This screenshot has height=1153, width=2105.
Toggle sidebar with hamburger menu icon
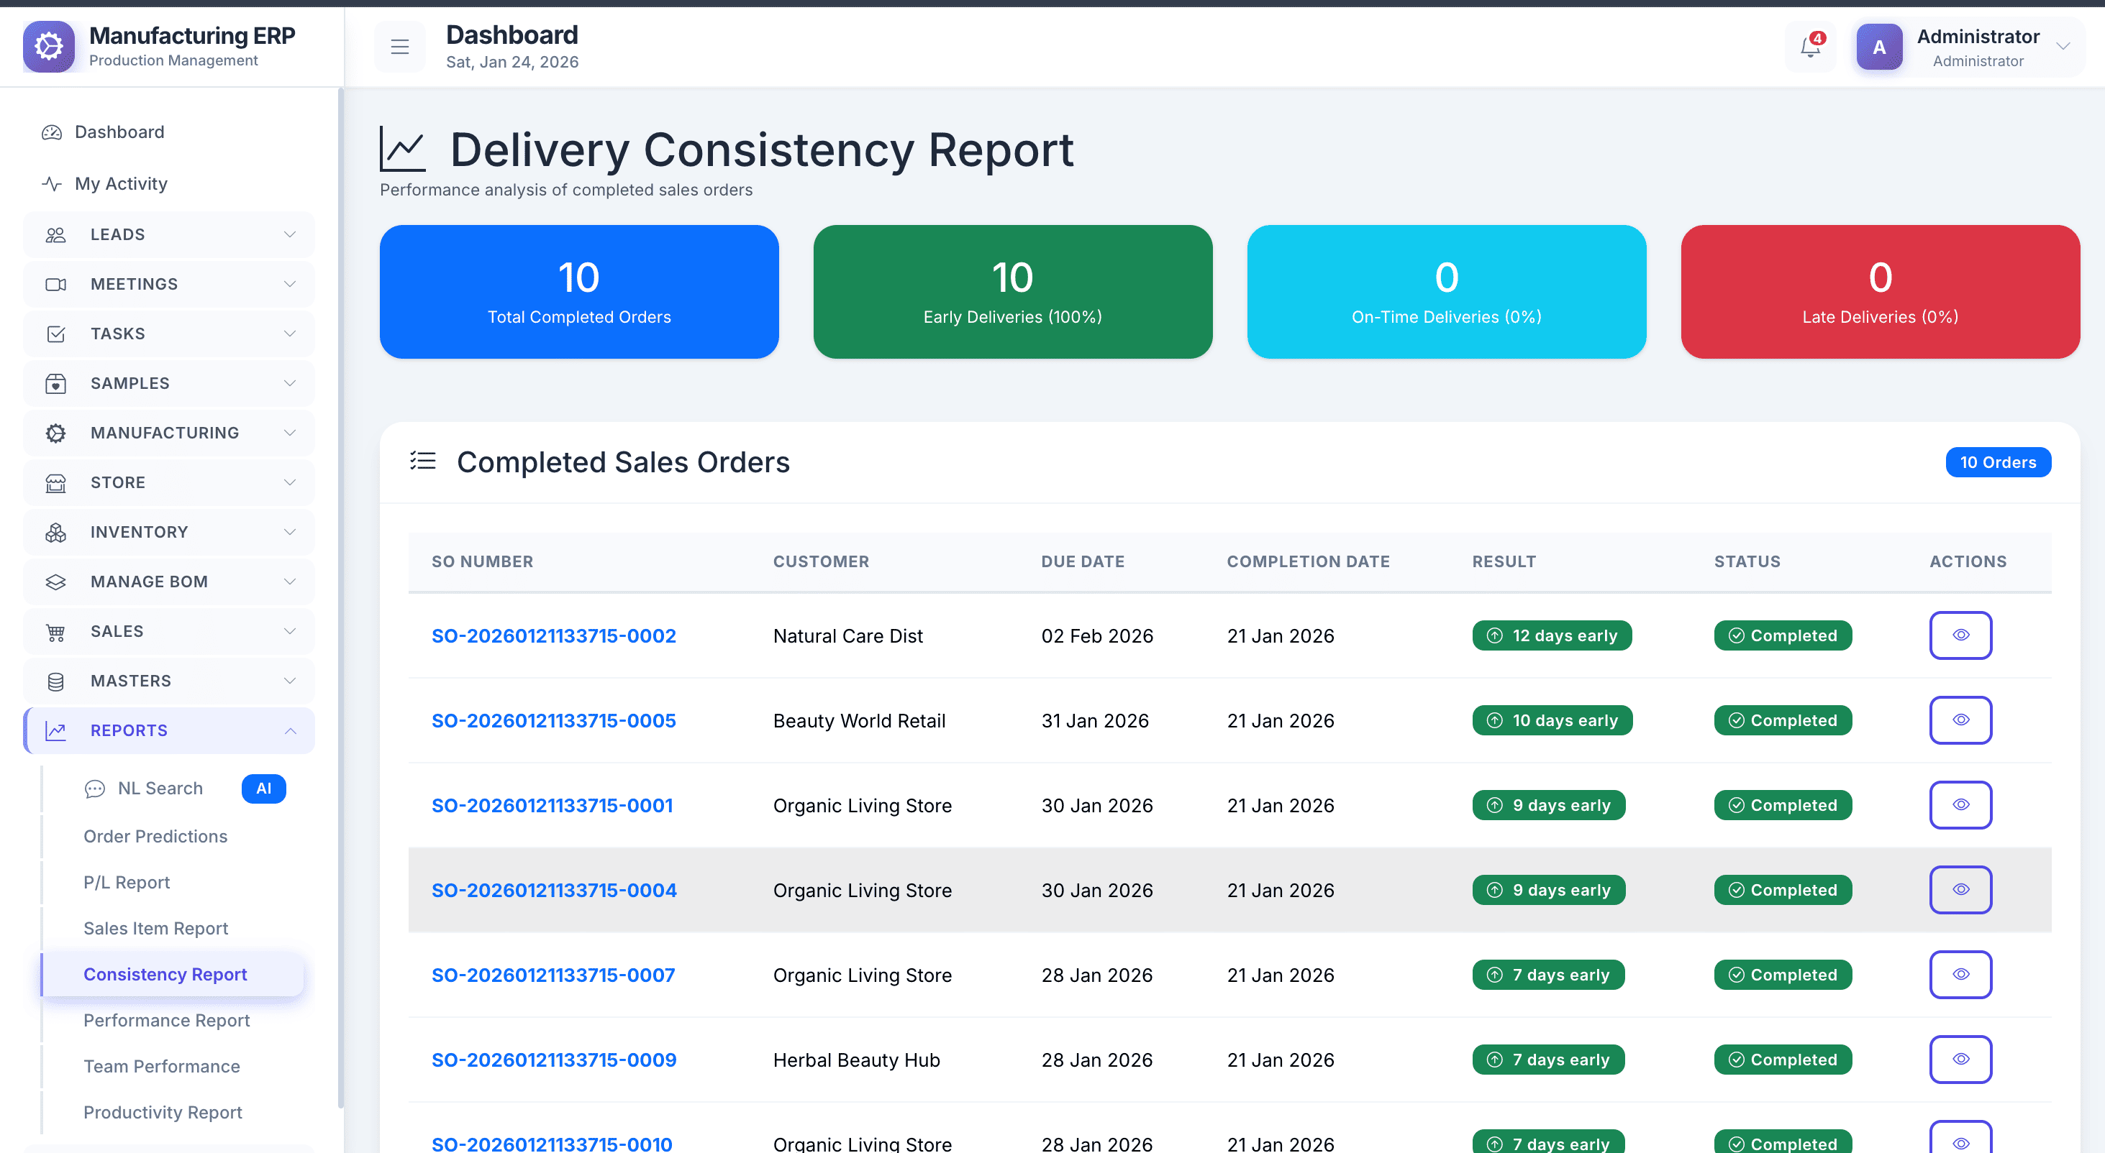click(x=399, y=47)
